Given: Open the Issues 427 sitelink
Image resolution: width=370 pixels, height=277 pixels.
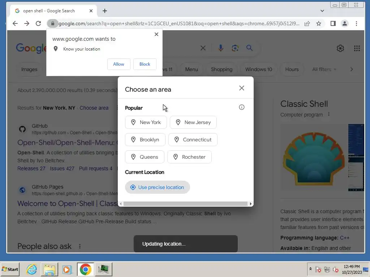Looking at the screenshot, I should [x=62, y=168].
